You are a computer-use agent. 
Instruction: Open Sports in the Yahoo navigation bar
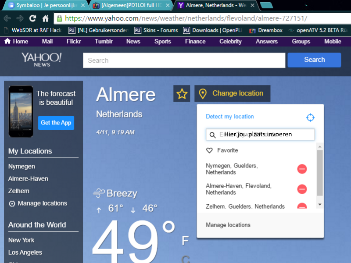163,41
